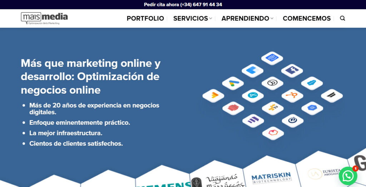366x187 pixels.
Task: Click the Pedir cita ahora phone link
Action: [x=183, y=5]
